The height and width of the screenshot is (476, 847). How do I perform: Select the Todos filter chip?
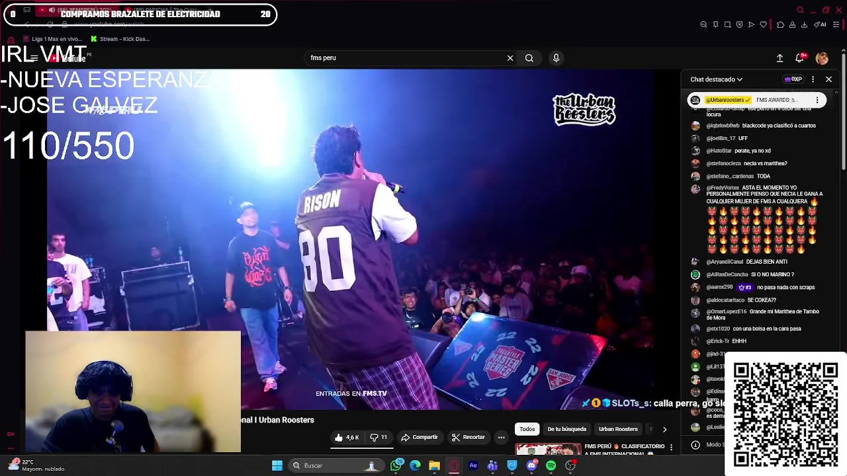[x=527, y=429]
